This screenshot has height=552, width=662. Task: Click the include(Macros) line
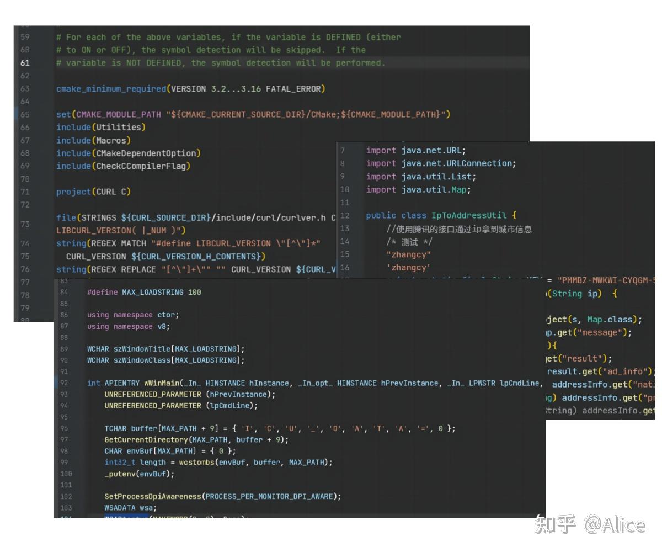click(94, 141)
